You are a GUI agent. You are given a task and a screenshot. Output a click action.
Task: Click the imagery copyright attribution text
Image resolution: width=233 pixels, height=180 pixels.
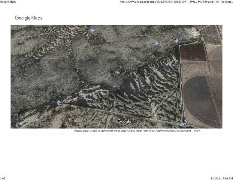click(132, 131)
